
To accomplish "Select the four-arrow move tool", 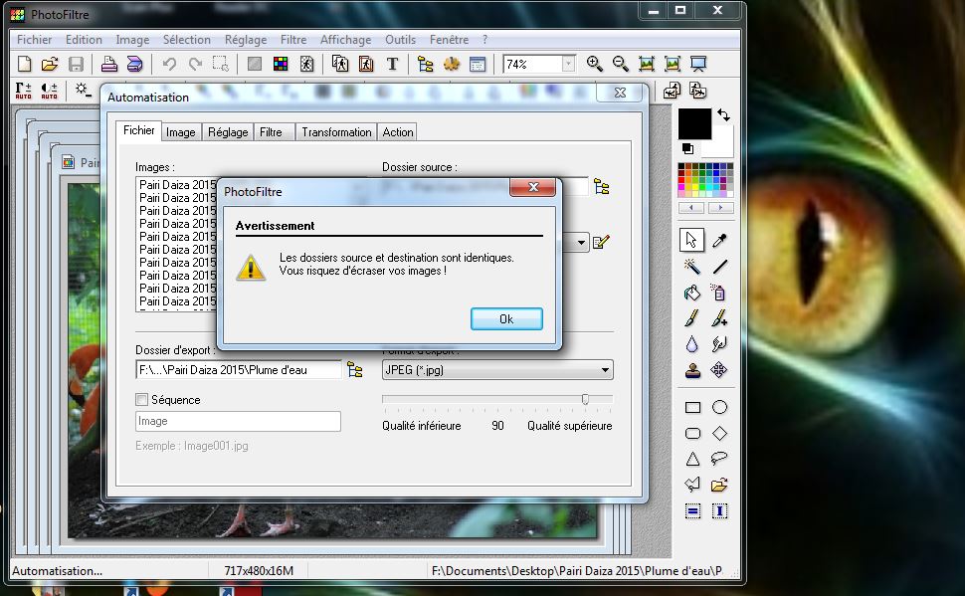I will (x=719, y=370).
